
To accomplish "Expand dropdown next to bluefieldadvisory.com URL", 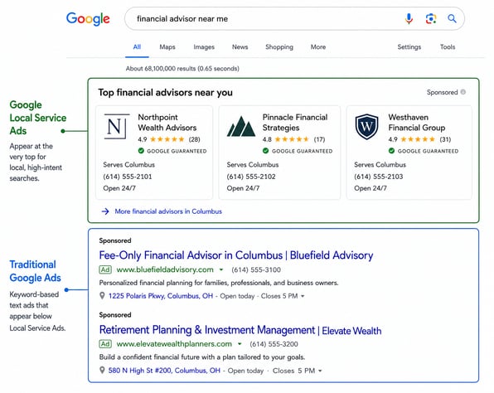I will coord(221,269).
